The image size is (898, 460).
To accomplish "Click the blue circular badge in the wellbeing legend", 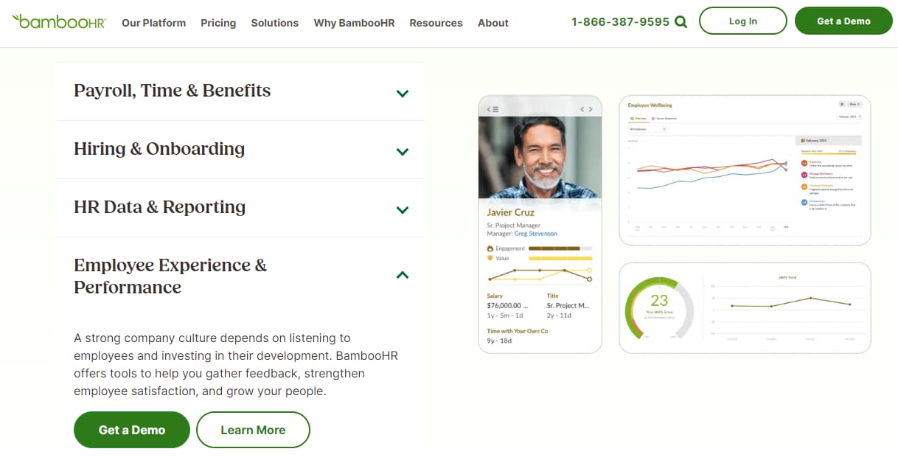I will coord(804,203).
